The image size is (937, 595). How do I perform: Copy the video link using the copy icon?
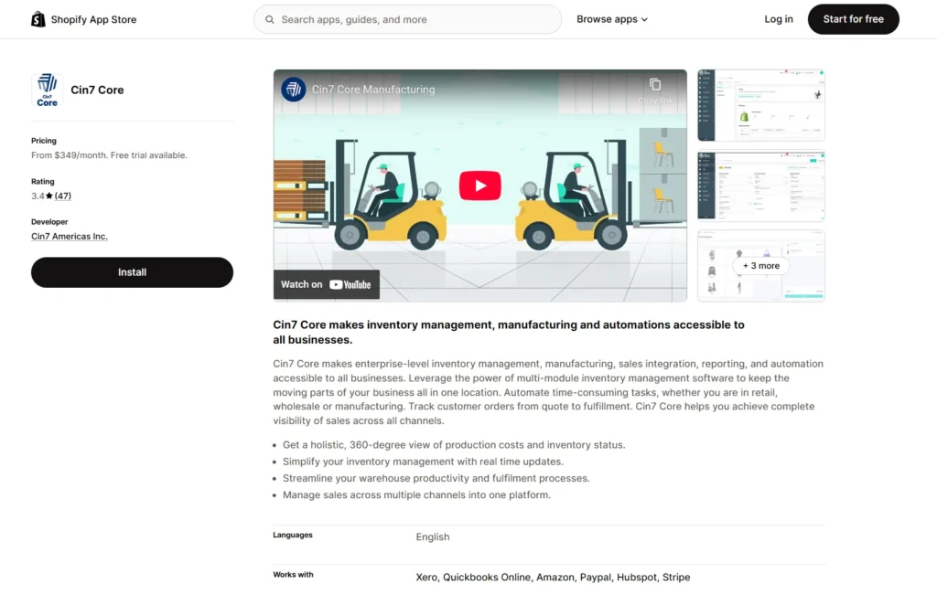tap(655, 85)
